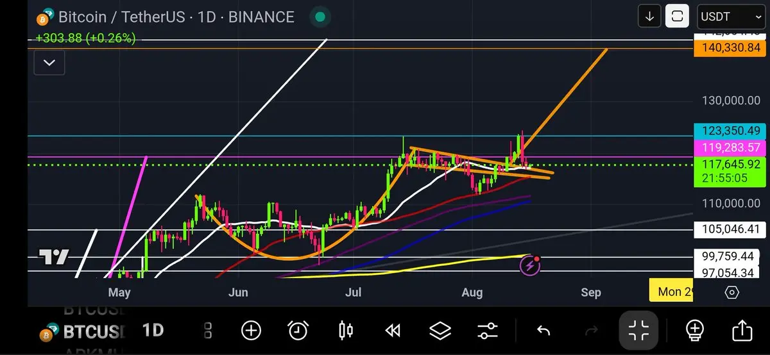Click the Jun label on time axis
770x355 pixels.
pos(238,293)
